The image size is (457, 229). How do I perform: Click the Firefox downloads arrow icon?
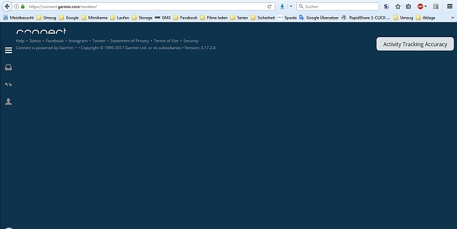[x=282, y=6]
